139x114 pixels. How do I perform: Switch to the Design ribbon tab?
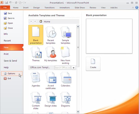pyautogui.click(x=36, y=8)
